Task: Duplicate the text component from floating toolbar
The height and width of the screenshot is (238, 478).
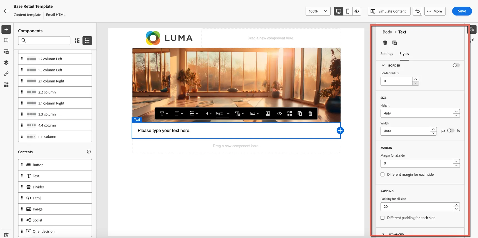Action: pyautogui.click(x=300, y=113)
